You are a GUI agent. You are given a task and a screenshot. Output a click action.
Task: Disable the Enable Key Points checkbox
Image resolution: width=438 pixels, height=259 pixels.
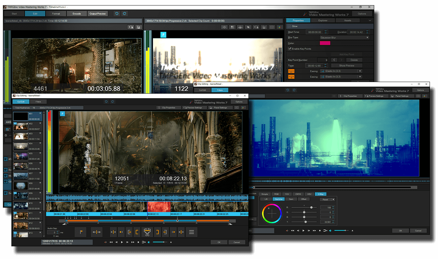(x=290, y=49)
